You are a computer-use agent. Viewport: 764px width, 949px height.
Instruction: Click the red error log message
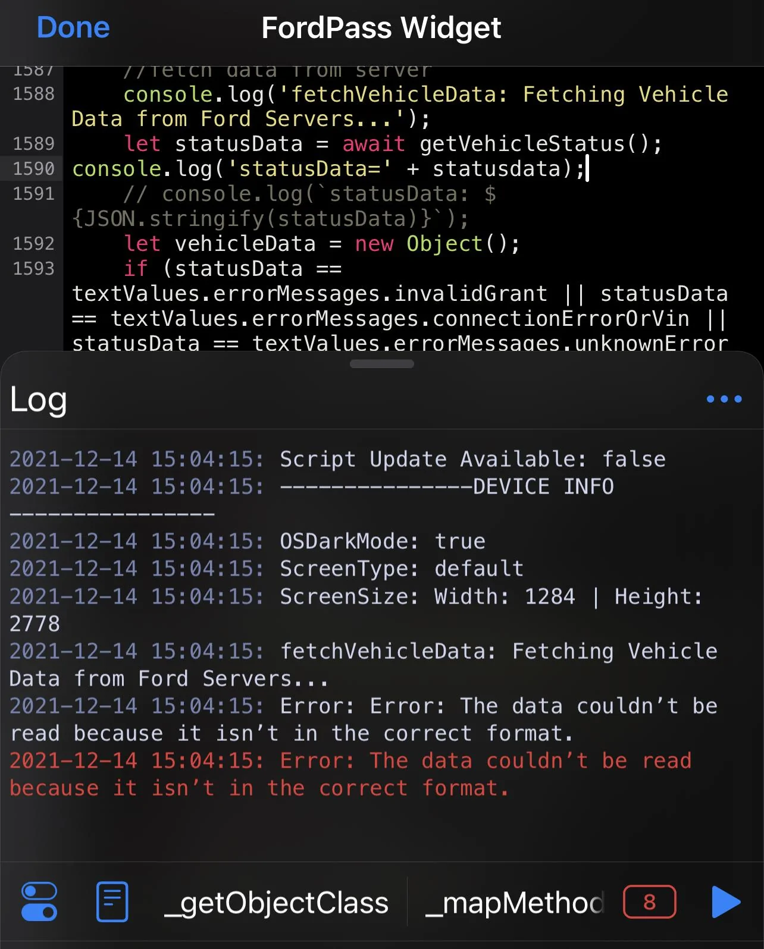tap(350, 774)
